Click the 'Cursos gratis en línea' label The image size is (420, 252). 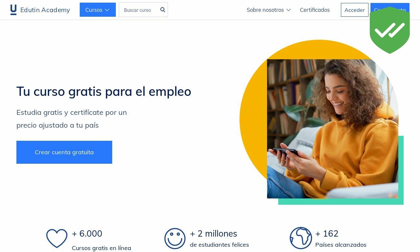point(101,248)
